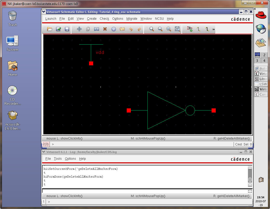This screenshot has width=270, height=209.
Task: Select the Move tool icon
Action: click(79, 29)
